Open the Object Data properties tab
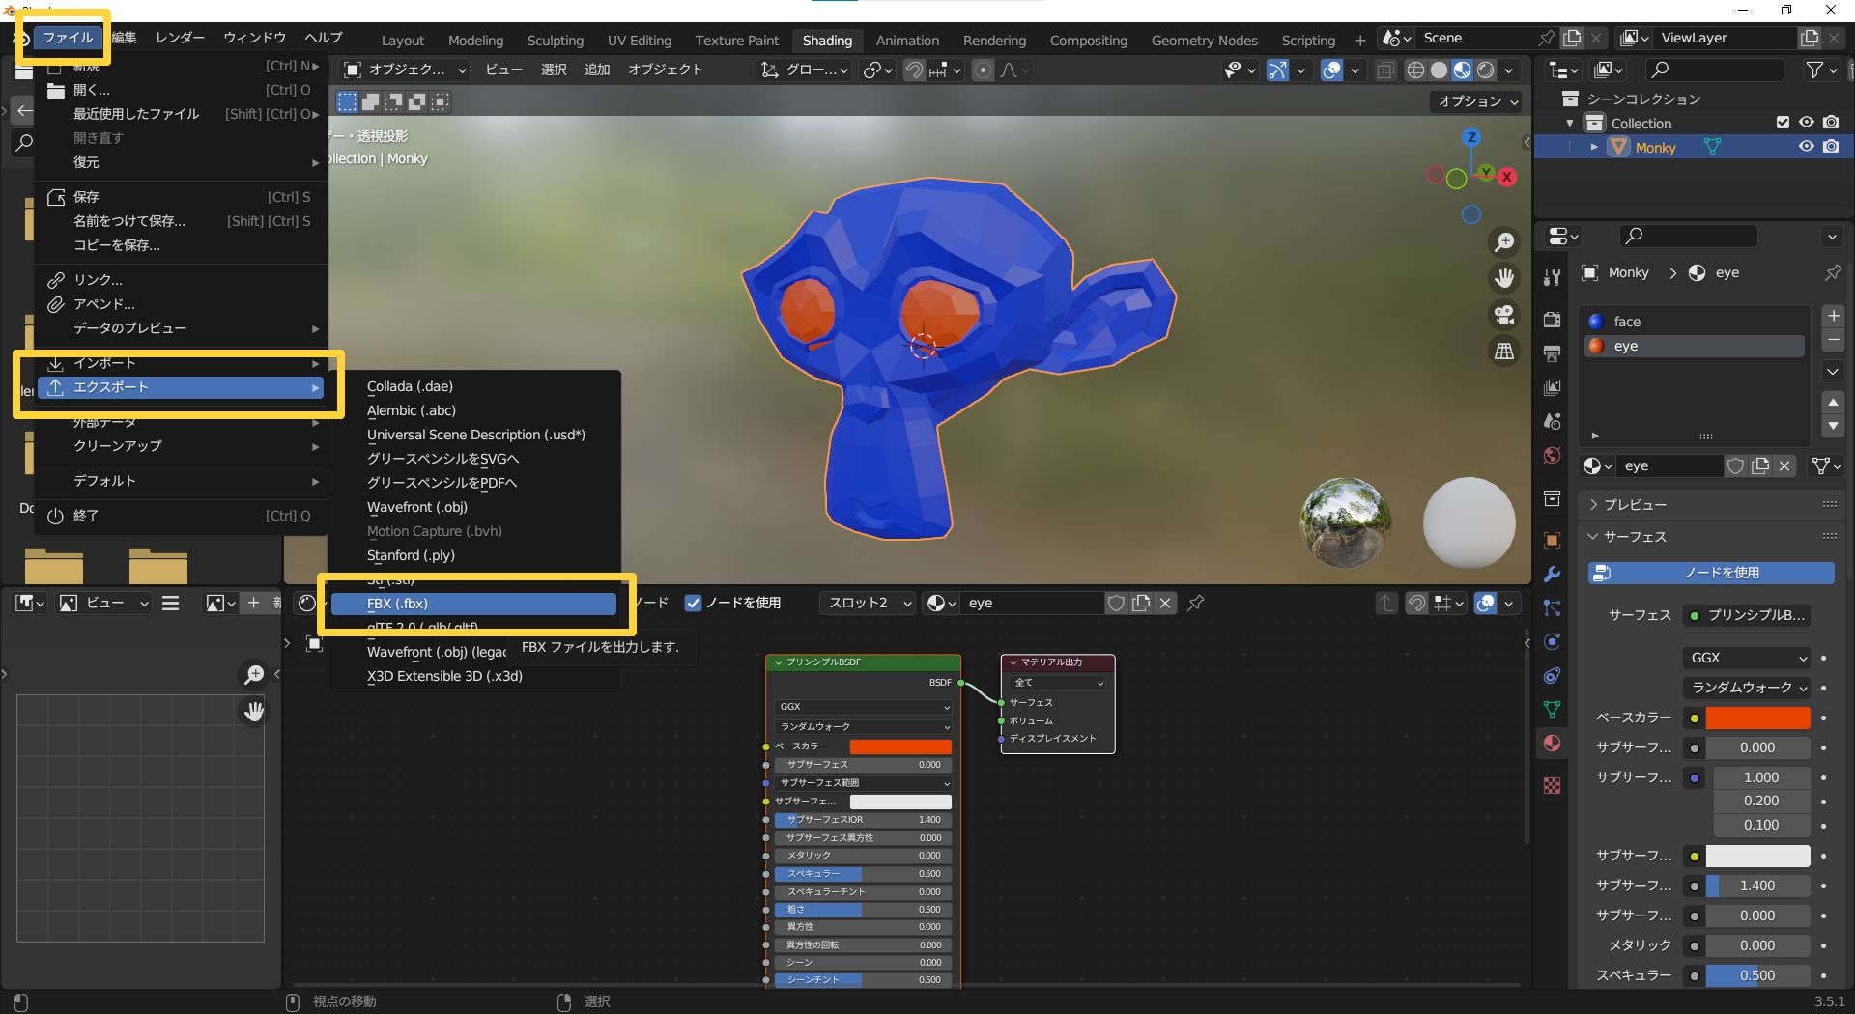The image size is (1855, 1014). (x=1553, y=709)
